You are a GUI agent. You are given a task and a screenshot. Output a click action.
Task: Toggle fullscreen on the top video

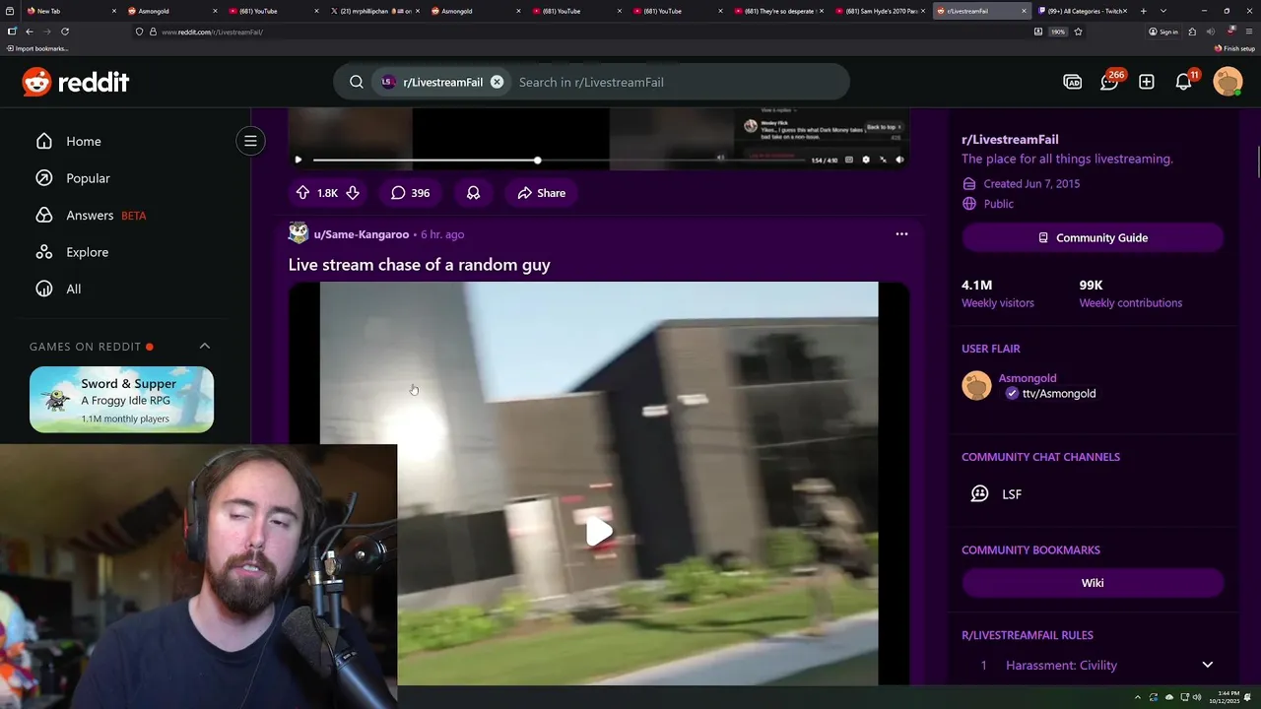(883, 160)
